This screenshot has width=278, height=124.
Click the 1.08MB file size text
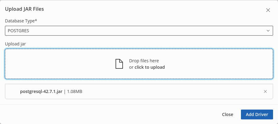click(x=74, y=91)
